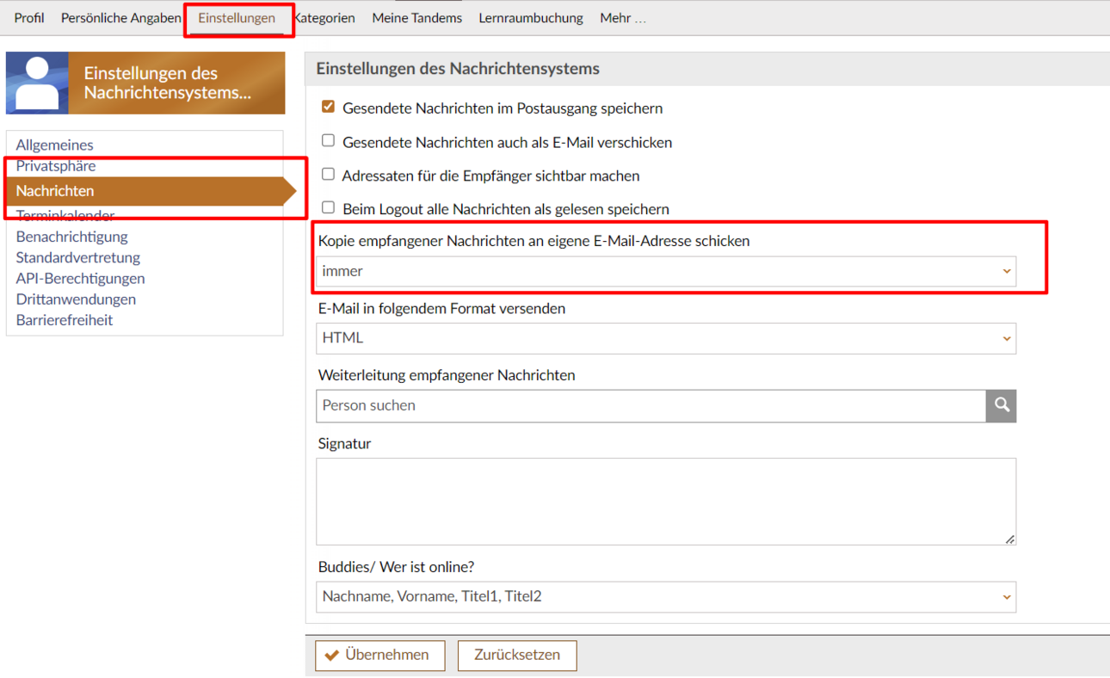1110x678 pixels.
Task: Uncheck Gesendete Nachrichten im Postausgang speichern
Action: (328, 107)
